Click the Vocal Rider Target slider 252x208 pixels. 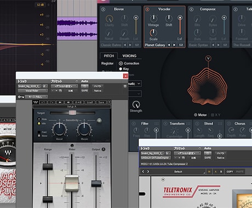(72, 113)
